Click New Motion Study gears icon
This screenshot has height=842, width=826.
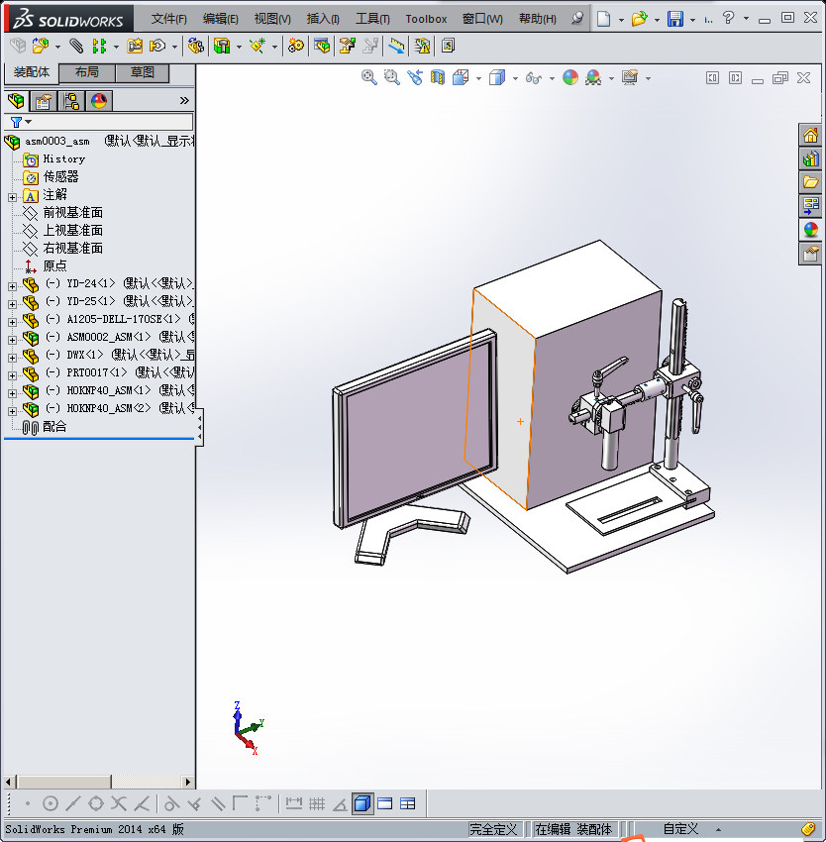coord(295,47)
